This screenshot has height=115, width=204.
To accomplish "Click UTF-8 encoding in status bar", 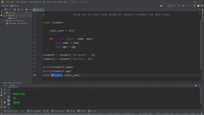I will click(x=177, y=114).
